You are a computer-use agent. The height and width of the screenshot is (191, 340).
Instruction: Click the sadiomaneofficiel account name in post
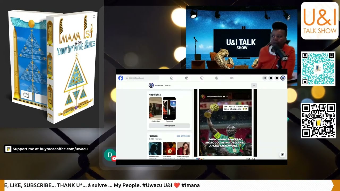214,97
